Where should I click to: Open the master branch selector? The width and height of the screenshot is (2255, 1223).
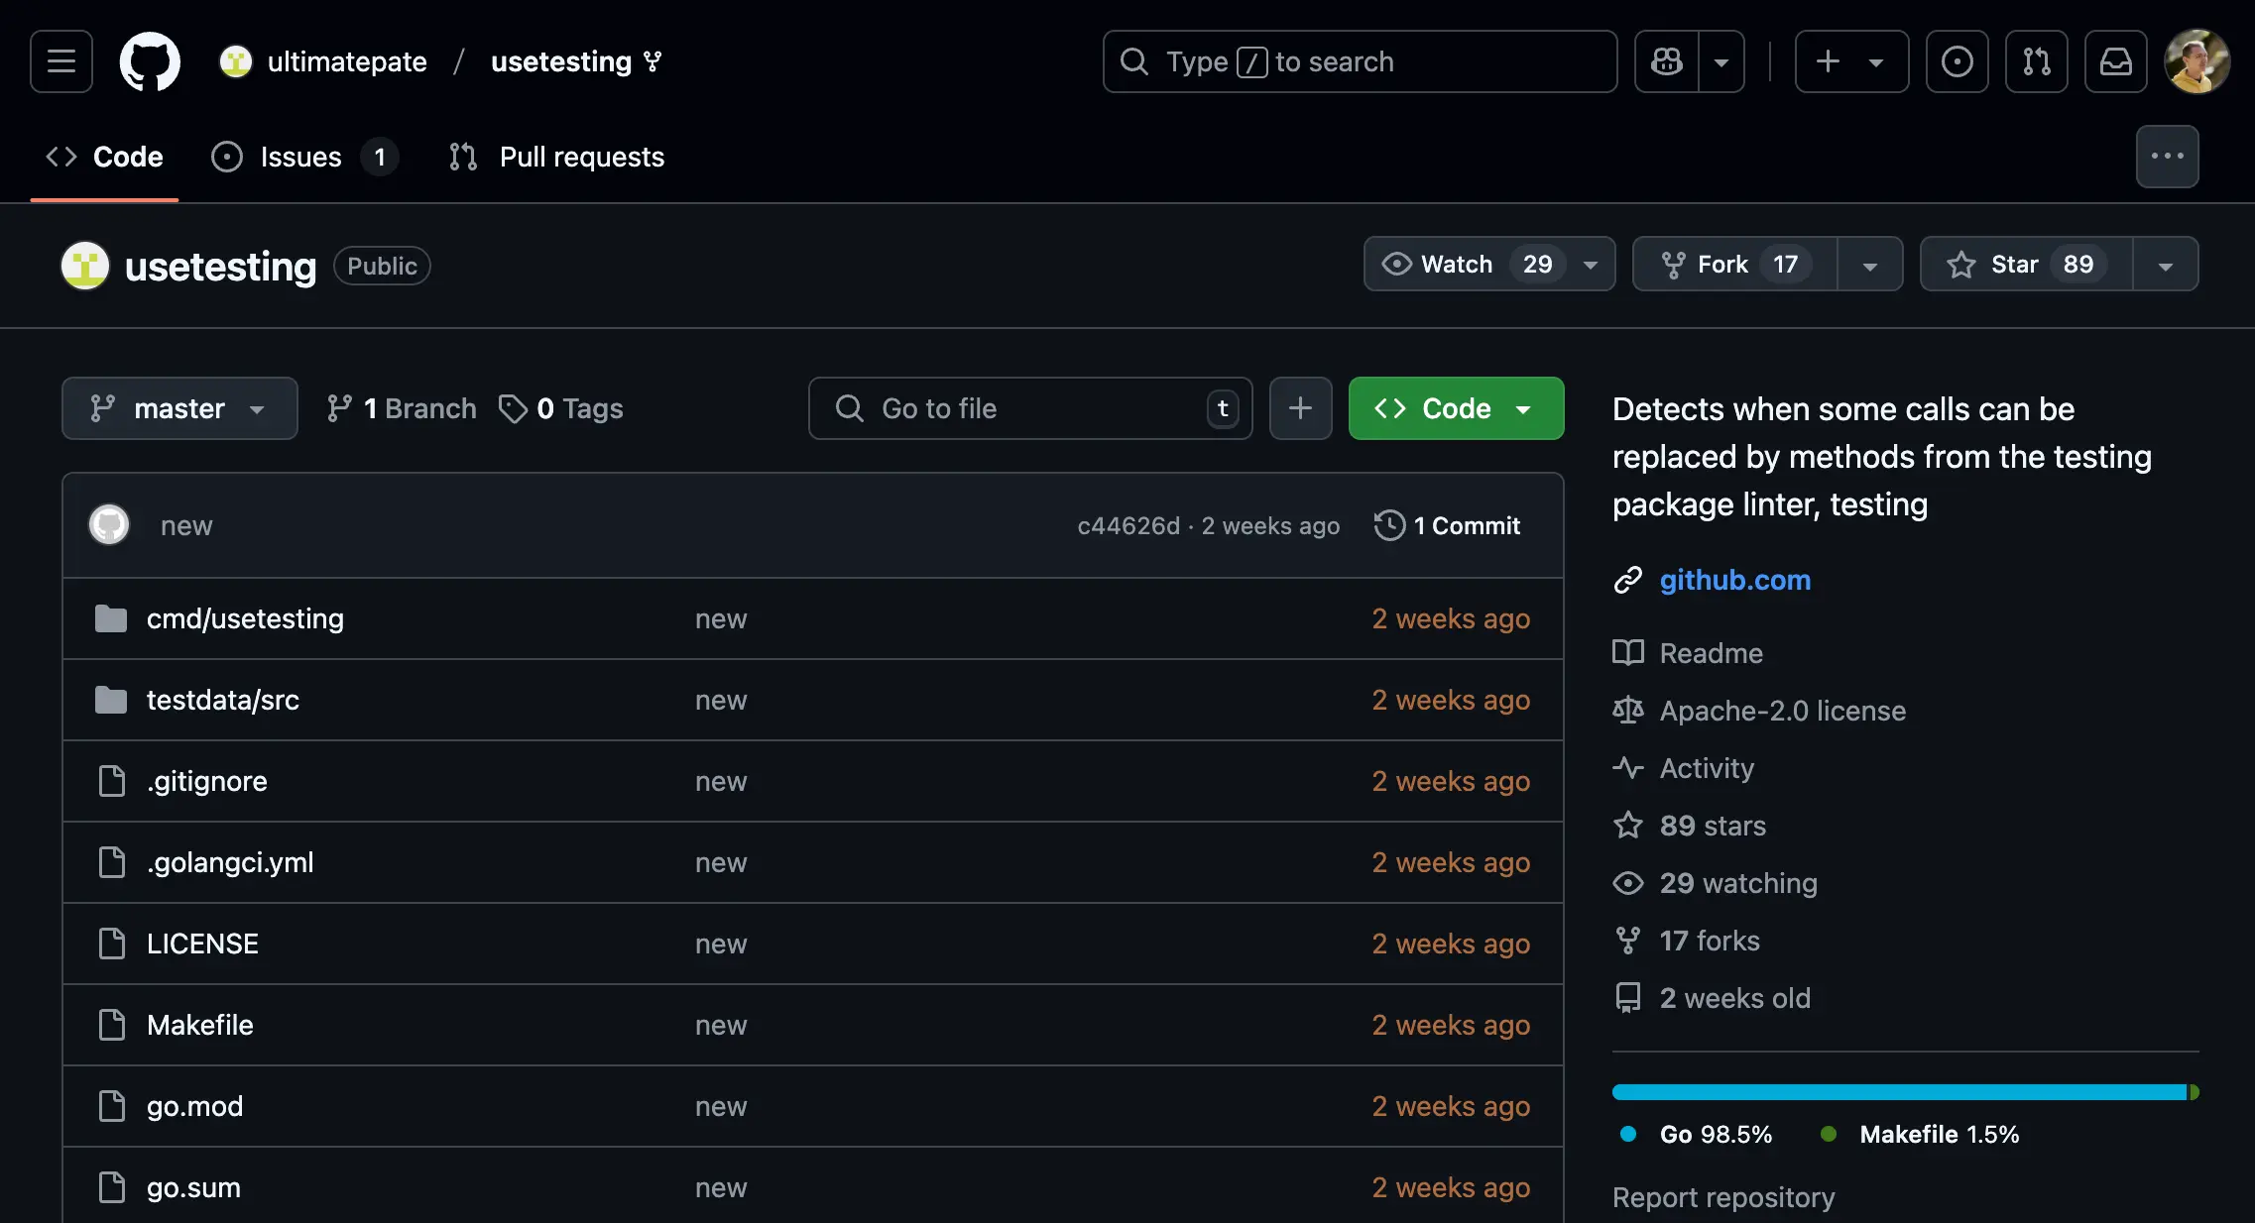[178, 407]
